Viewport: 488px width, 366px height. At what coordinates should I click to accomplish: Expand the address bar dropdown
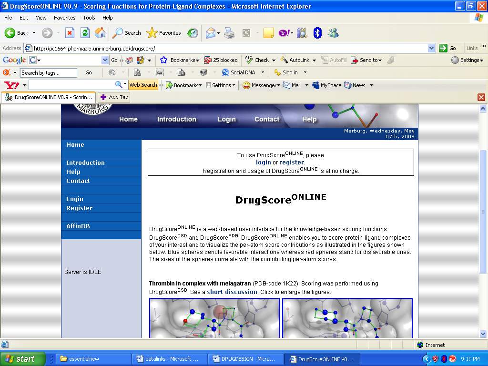click(431, 48)
